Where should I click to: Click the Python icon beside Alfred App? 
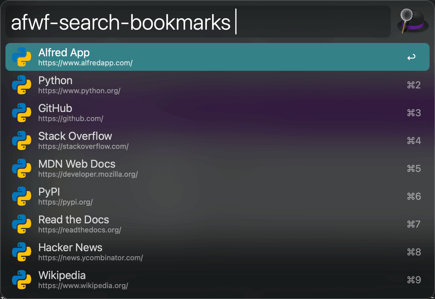22,57
